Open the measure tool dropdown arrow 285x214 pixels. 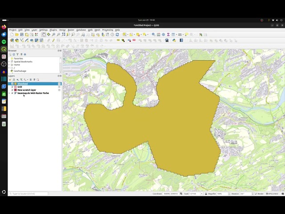(183, 35)
